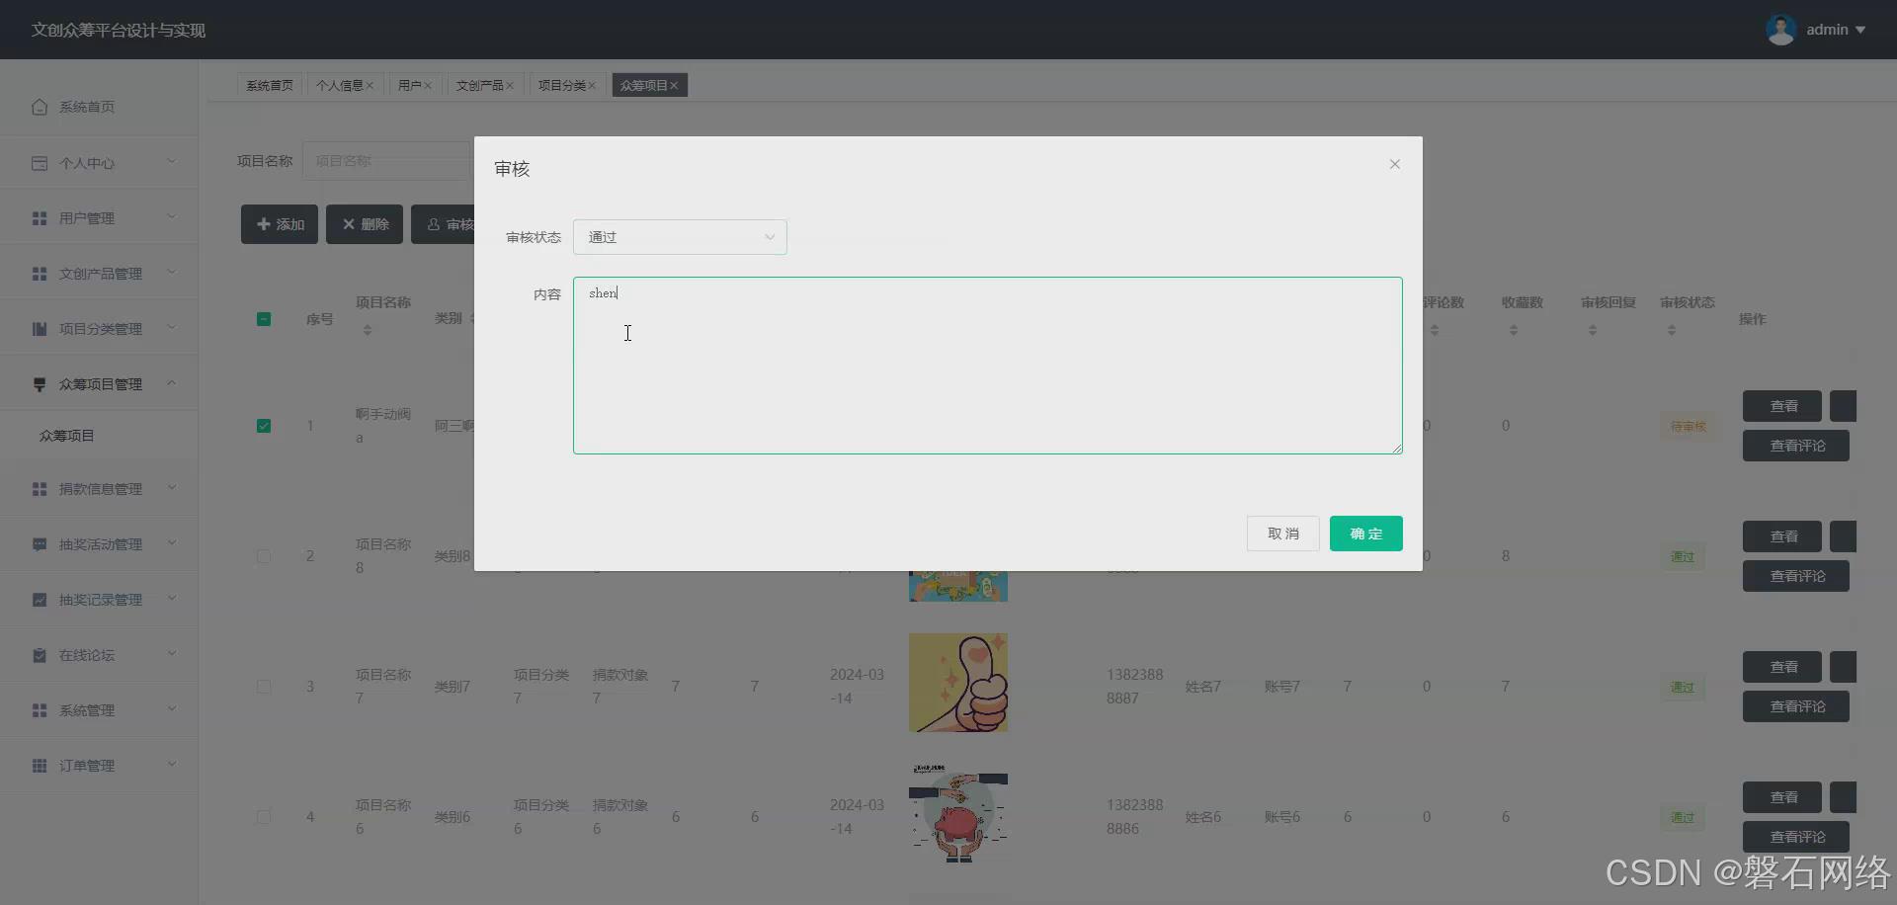Expand the 项目分类管理 menu chevron

171,327
